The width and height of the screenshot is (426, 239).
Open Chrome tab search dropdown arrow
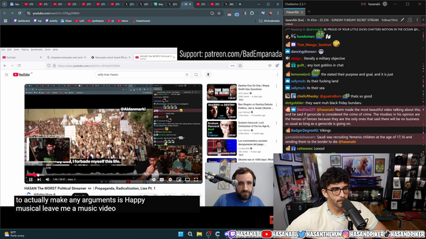(5, 4)
